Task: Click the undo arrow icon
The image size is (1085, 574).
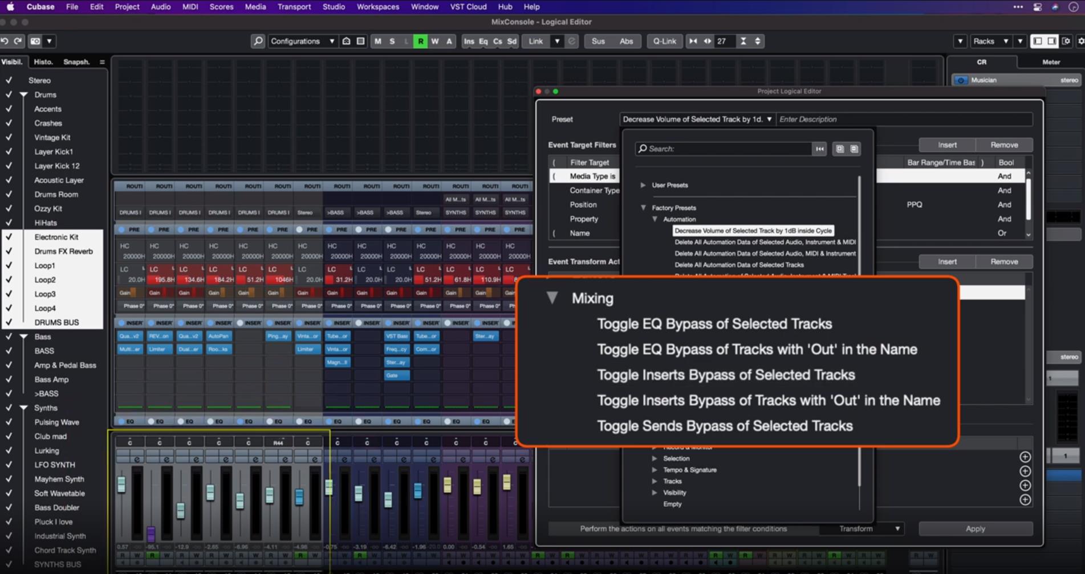Action: [5, 41]
